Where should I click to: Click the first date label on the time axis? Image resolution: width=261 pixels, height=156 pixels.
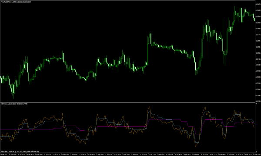click(x=3, y=155)
